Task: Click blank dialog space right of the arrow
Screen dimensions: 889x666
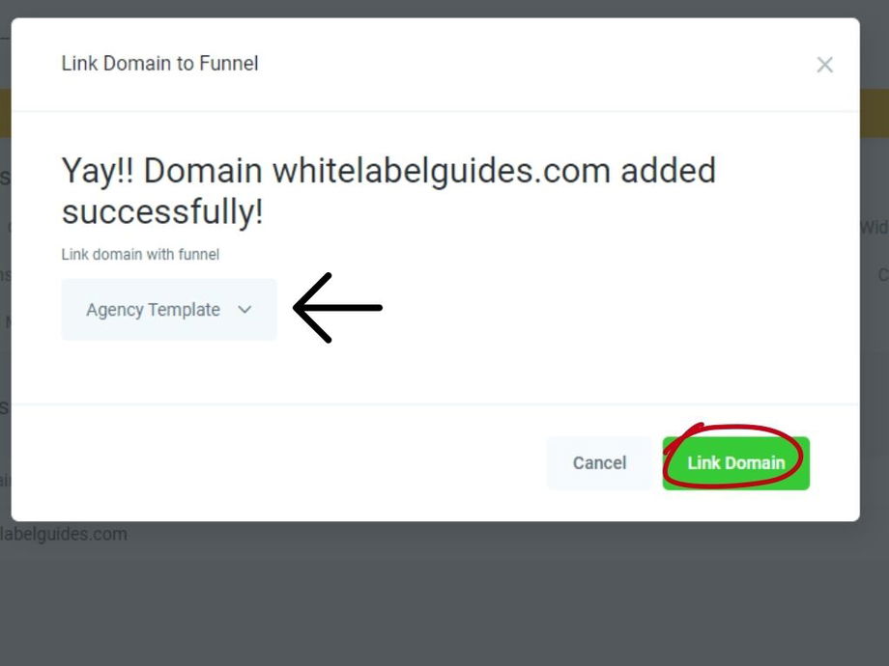Action: coord(618,309)
